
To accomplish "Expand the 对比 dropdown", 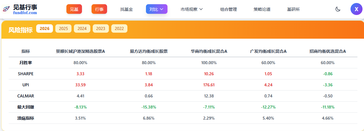I will tap(157, 9).
